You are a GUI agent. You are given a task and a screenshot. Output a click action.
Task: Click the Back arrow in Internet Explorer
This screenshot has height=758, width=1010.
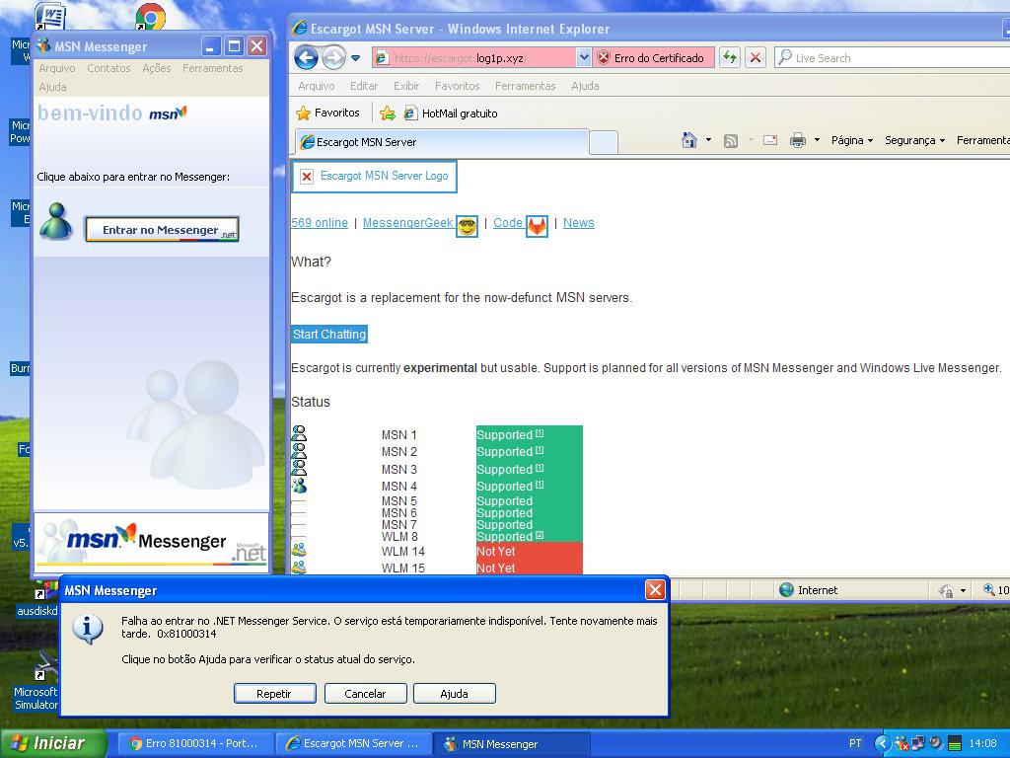tap(307, 58)
